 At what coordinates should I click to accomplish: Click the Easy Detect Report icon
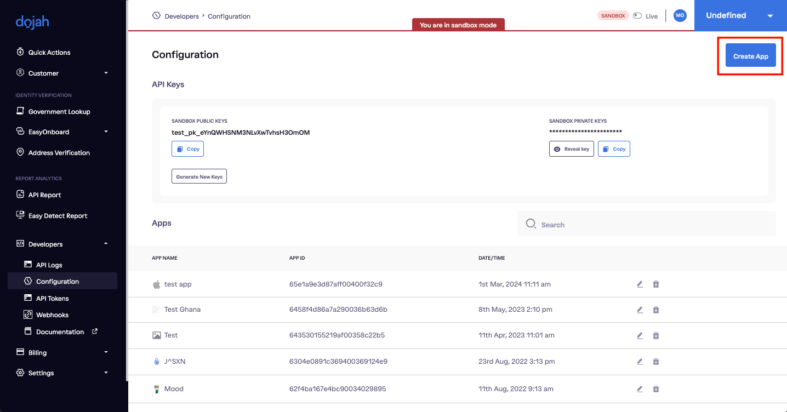pos(20,215)
